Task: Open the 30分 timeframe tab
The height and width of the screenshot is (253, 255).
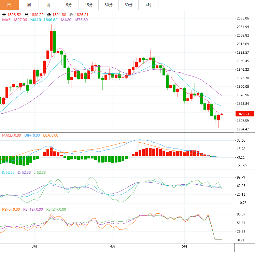Action: pos(109,5)
